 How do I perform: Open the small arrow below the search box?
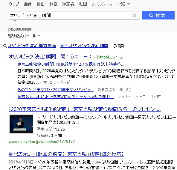point(15,21)
